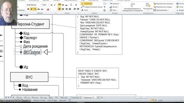Viewport: 184px width, 103px height.
Task: Align text to top
Action: [60, 5]
